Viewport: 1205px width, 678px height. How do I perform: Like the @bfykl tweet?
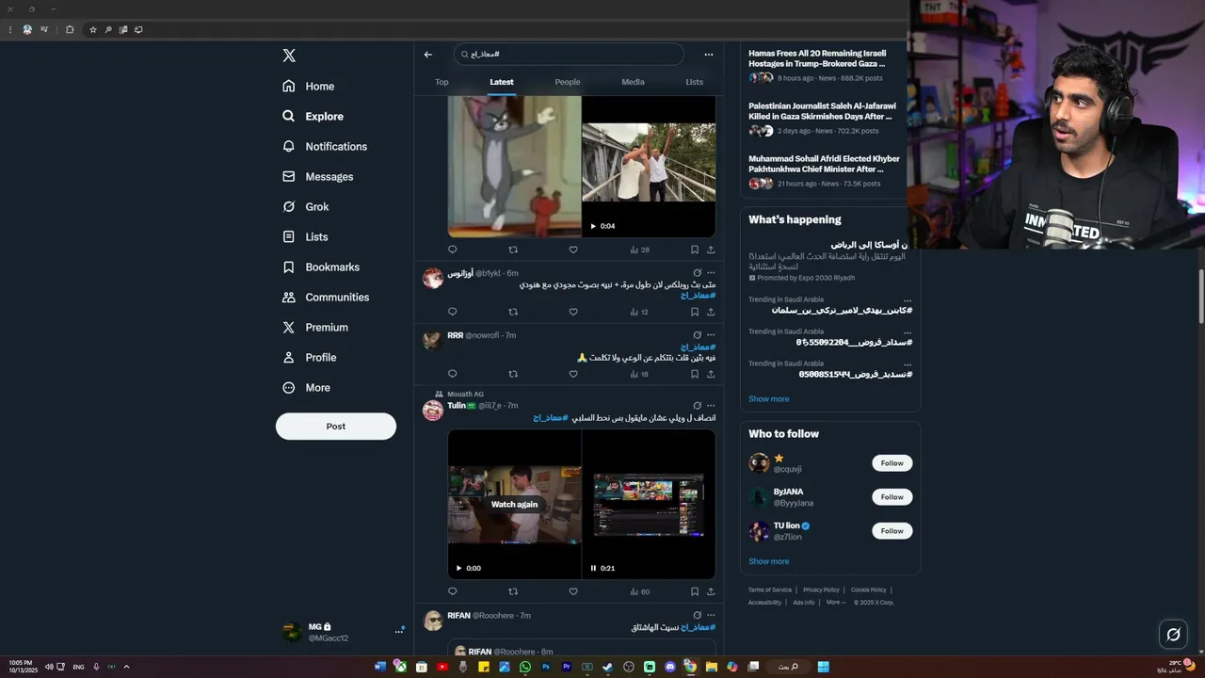click(573, 312)
